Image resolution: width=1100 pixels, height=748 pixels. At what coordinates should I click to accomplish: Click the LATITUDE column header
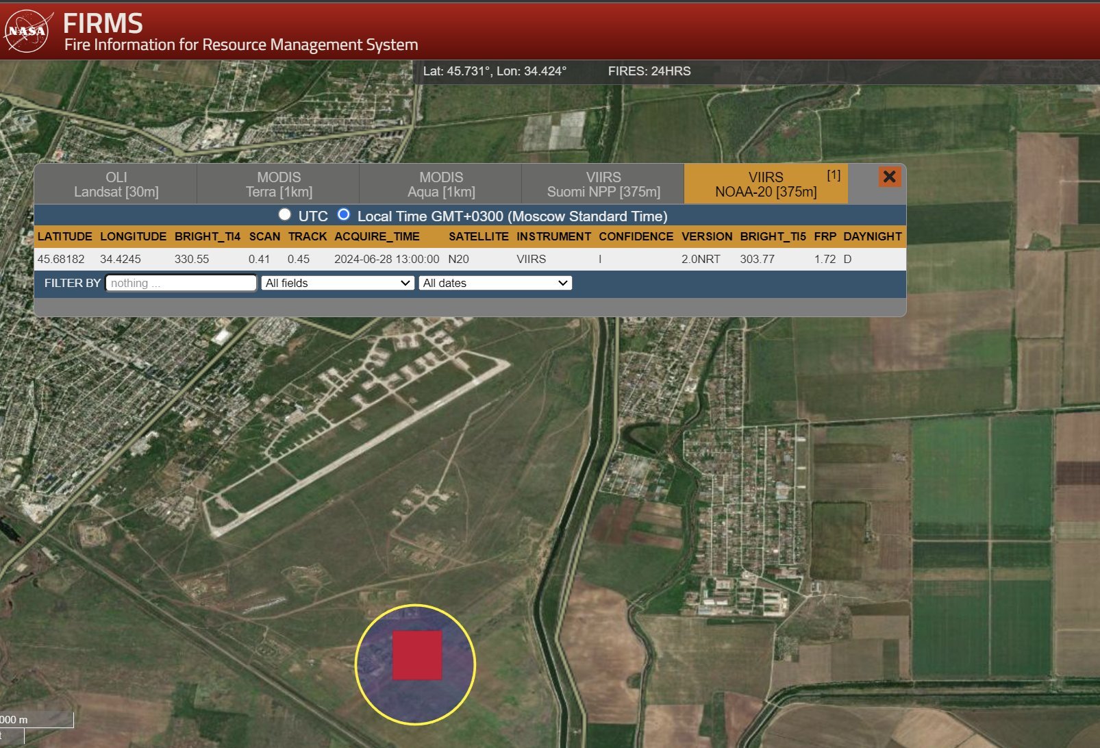click(64, 236)
